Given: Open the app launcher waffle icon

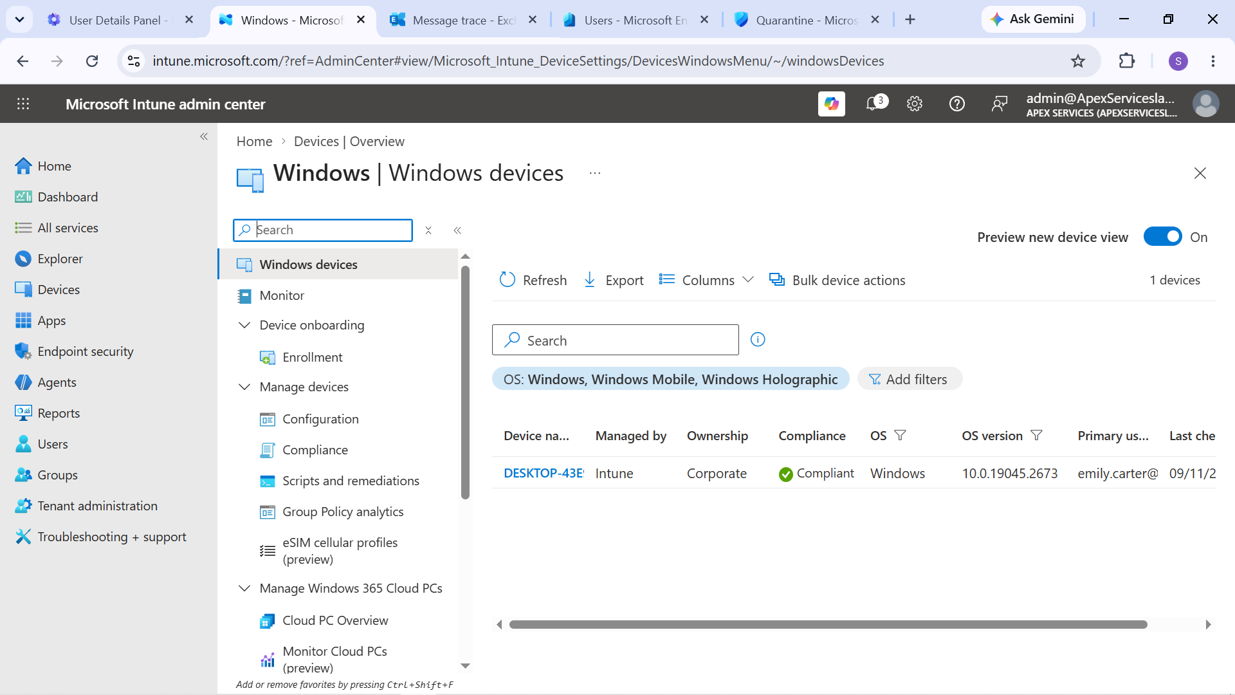Looking at the screenshot, I should click(x=23, y=104).
